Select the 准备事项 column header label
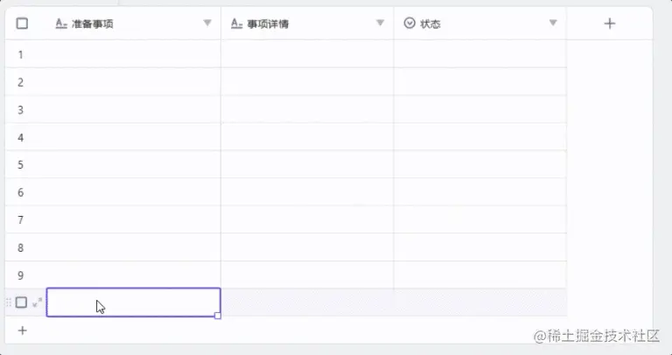The width and height of the screenshot is (672, 355). [x=93, y=24]
